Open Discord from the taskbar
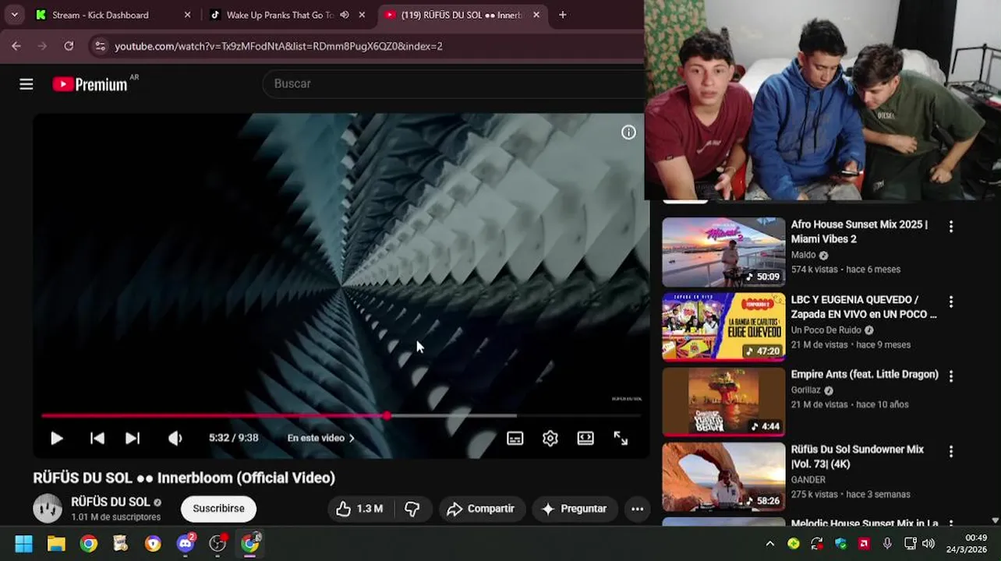The image size is (1001, 561). click(186, 544)
